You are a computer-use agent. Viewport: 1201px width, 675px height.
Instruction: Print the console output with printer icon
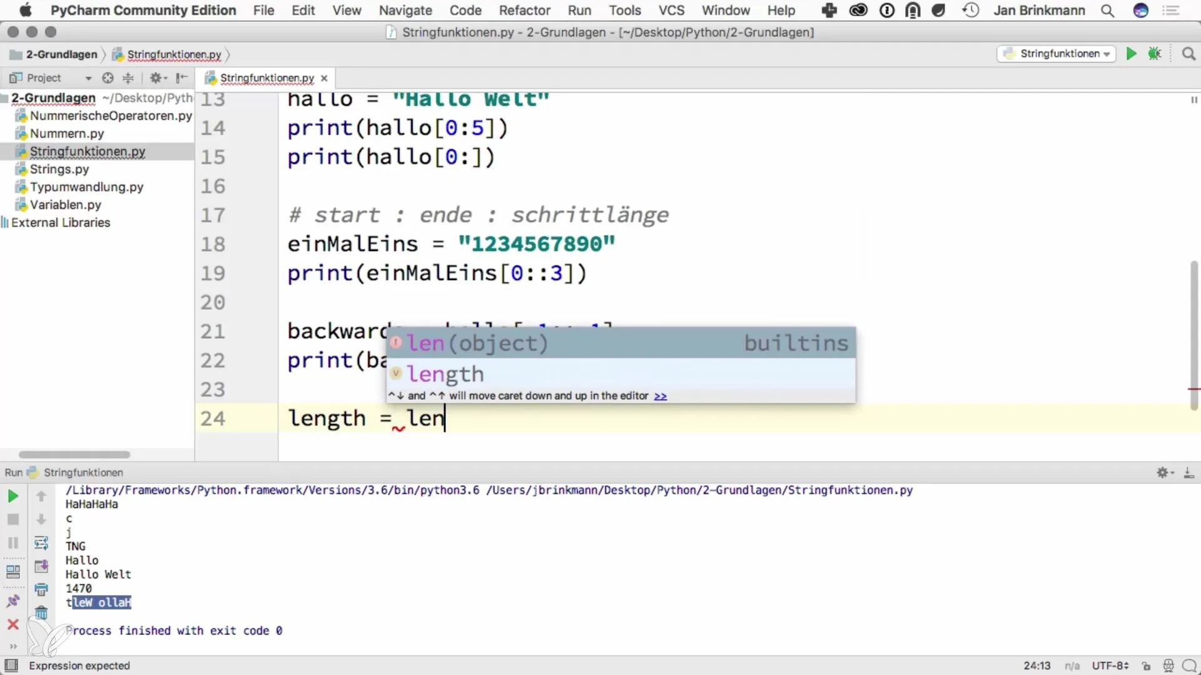41,589
